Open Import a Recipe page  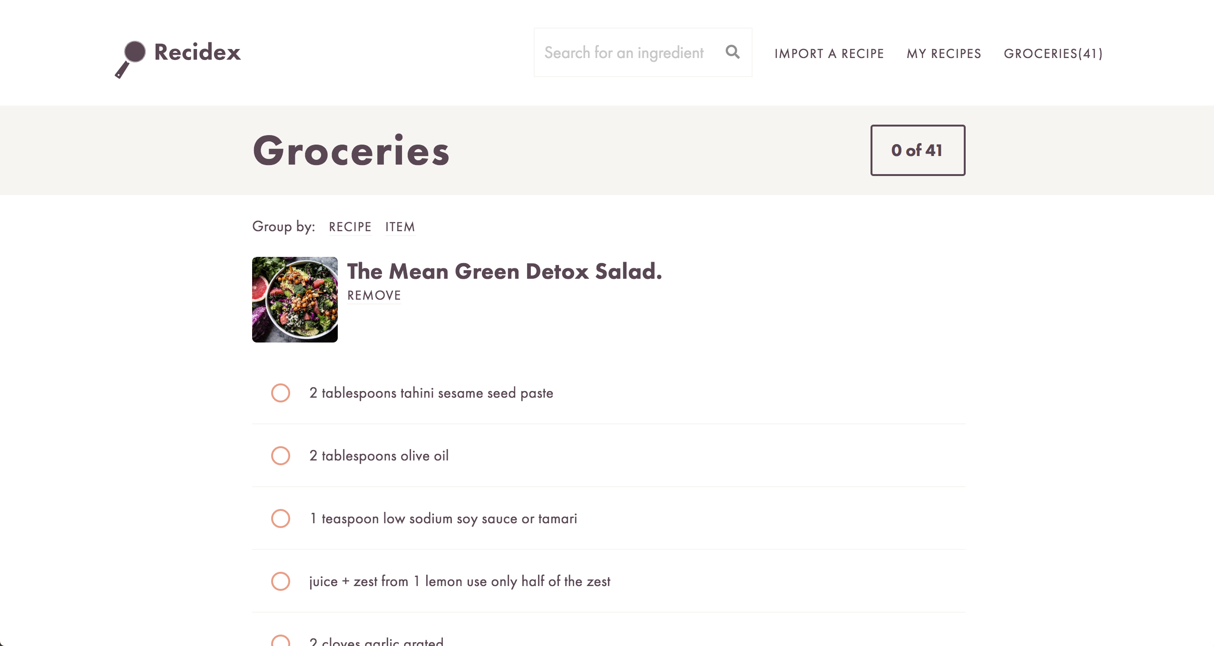point(829,54)
